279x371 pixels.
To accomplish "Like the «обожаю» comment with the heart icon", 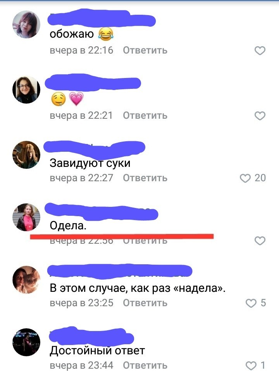I will point(260,50).
